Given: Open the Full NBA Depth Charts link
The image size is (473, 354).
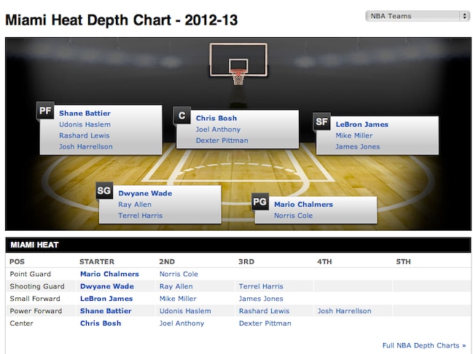Looking at the screenshot, I should pyautogui.click(x=424, y=345).
